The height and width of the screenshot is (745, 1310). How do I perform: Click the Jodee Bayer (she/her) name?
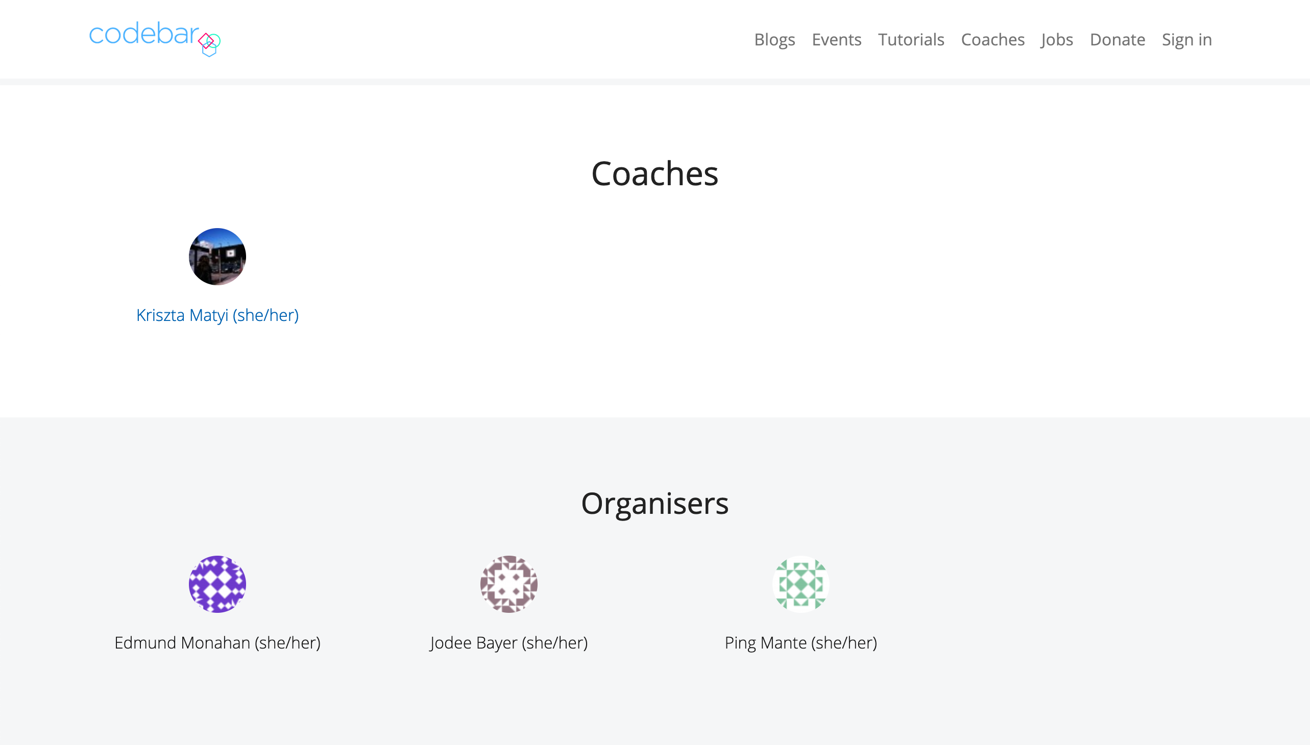click(x=508, y=642)
